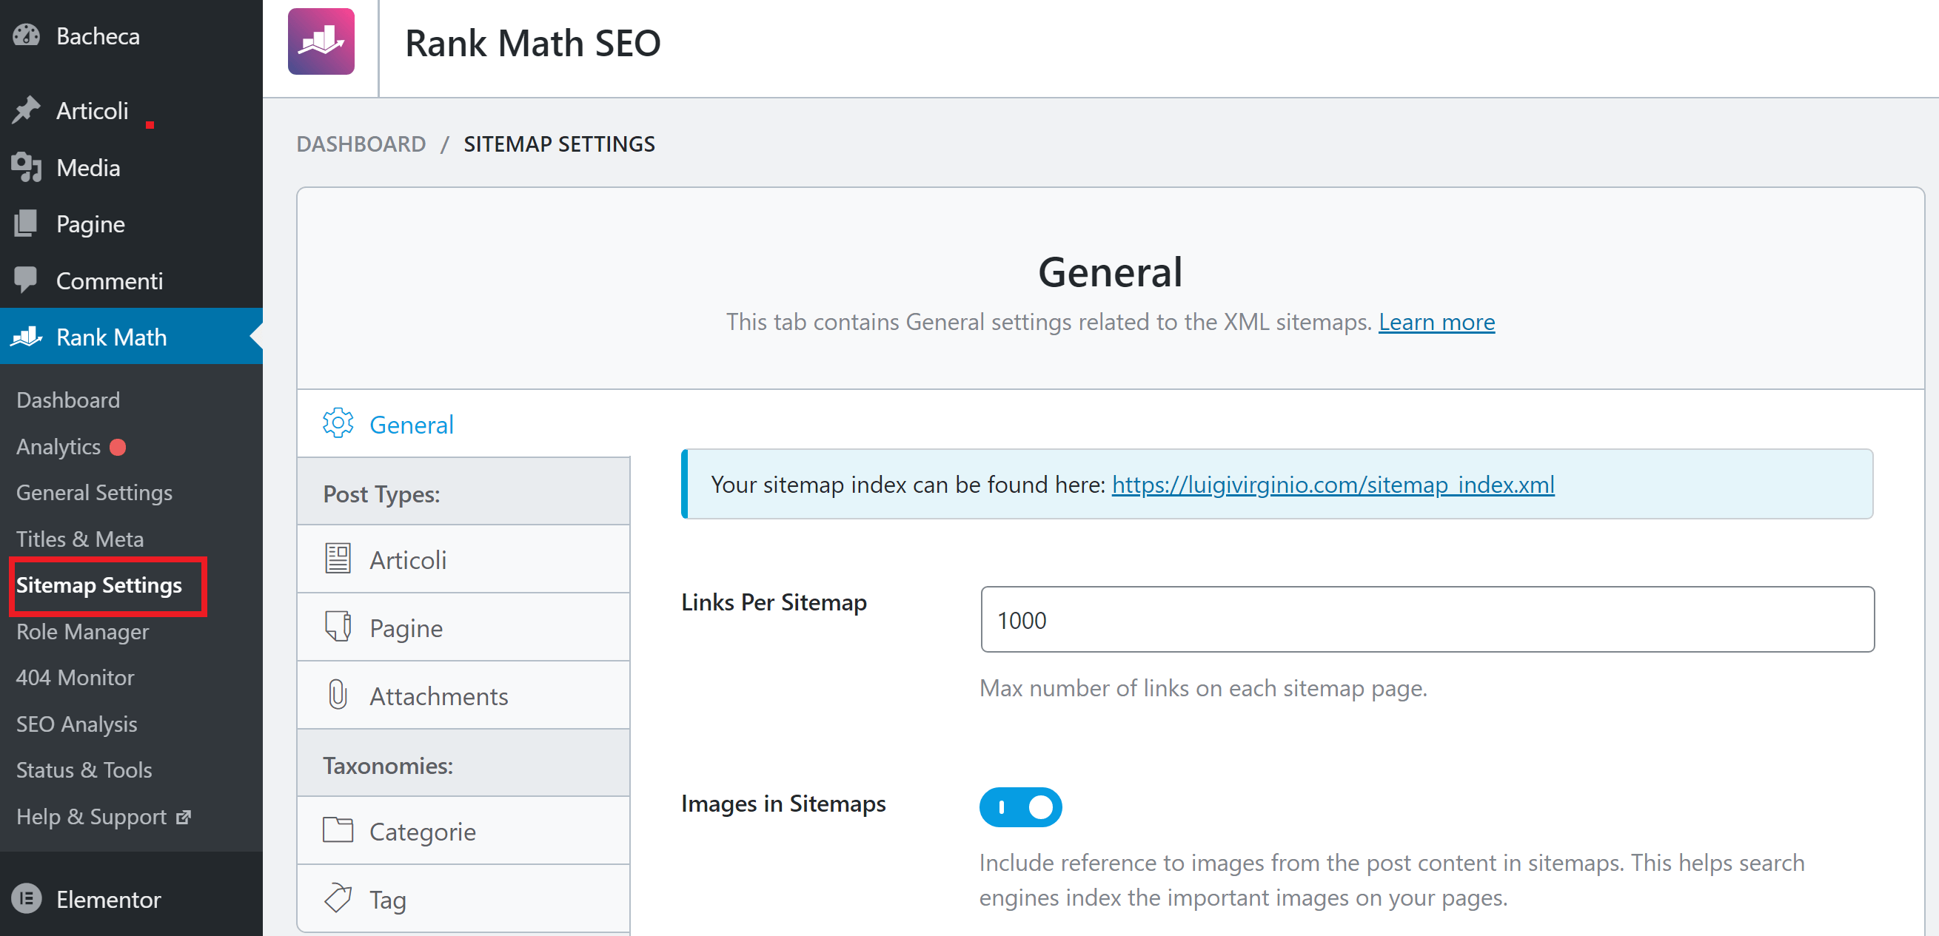Click the Rank Math SEO page title
This screenshot has height=936, width=1939.
533,43
